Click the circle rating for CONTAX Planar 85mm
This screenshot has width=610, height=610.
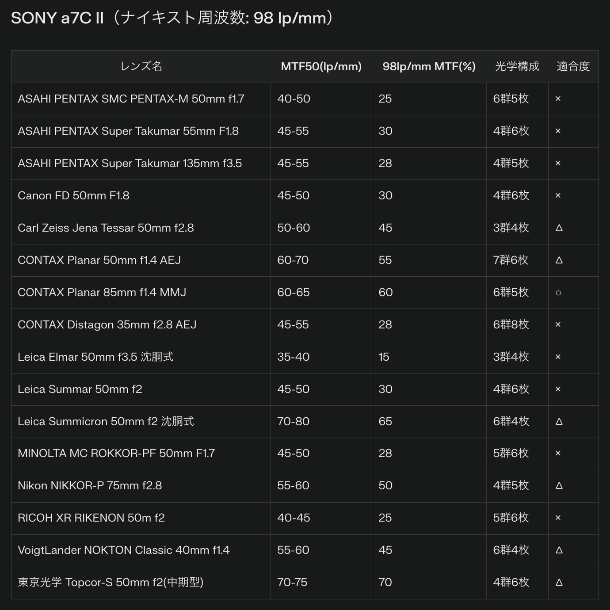point(558,293)
